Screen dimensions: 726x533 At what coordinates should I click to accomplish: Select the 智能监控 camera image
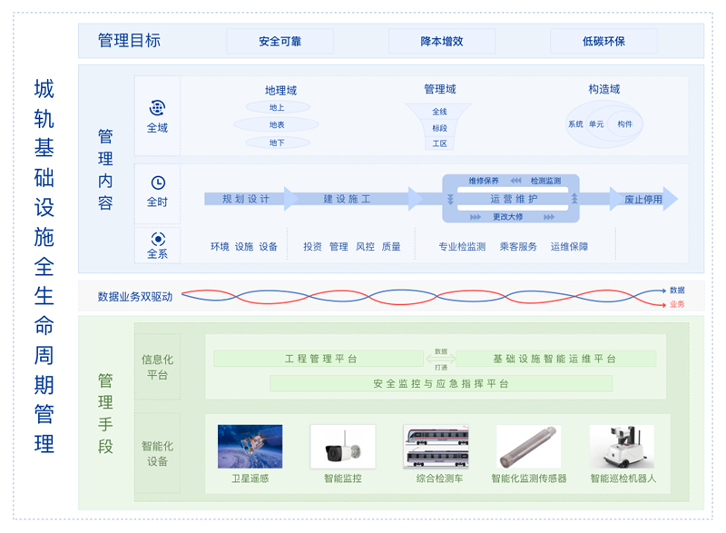[x=343, y=446]
